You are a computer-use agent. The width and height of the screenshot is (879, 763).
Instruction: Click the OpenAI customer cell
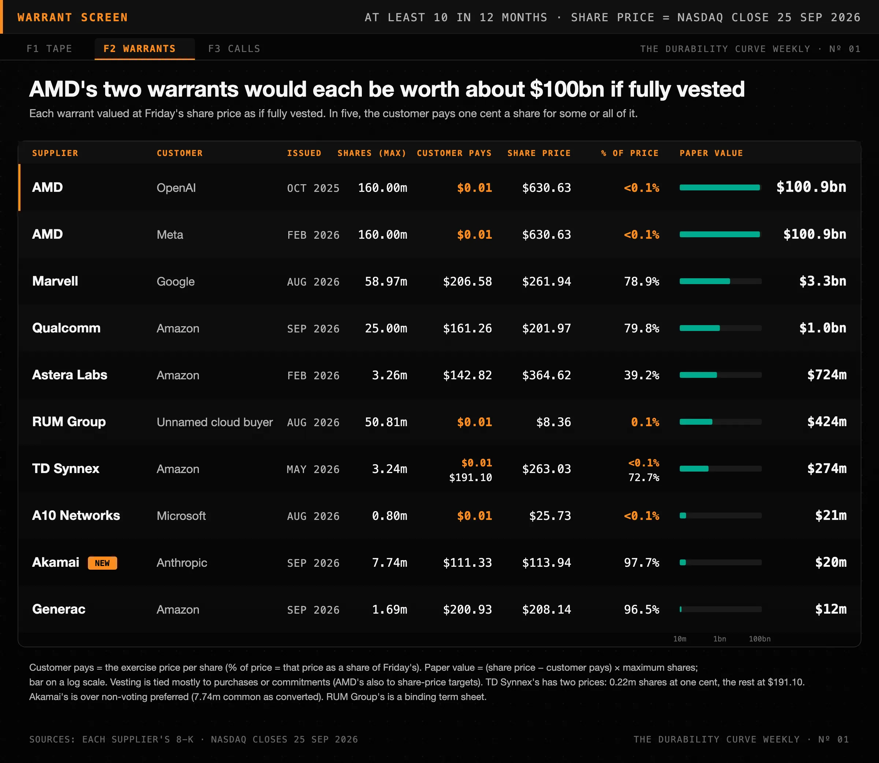(176, 188)
